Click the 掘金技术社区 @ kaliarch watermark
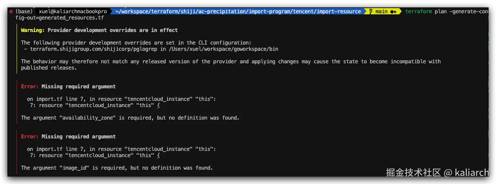The height and width of the screenshot is (184, 496). pyautogui.click(x=437, y=172)
